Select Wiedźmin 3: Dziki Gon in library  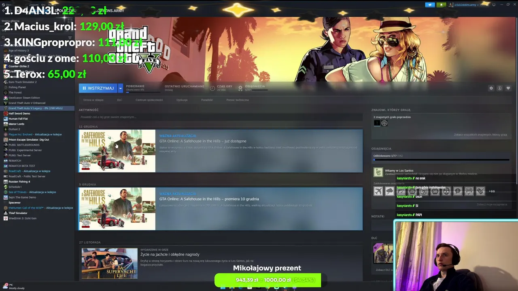22,219
